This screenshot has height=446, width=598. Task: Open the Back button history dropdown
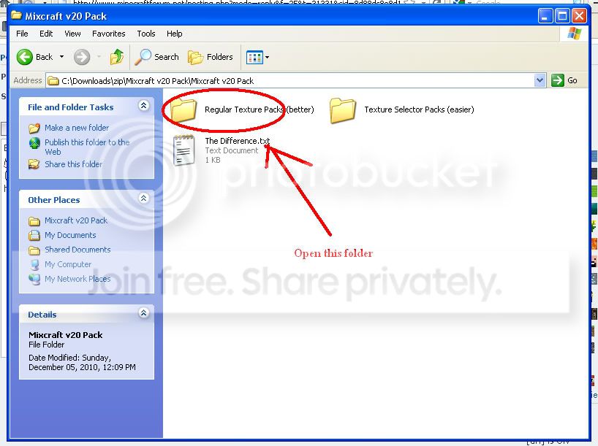61,57
